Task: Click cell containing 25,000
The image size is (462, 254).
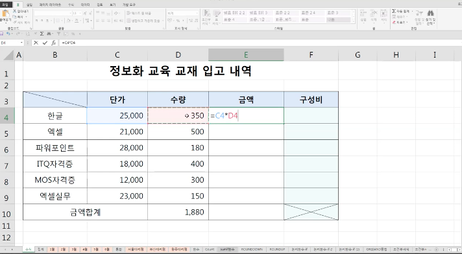Action: pos(117,115)
